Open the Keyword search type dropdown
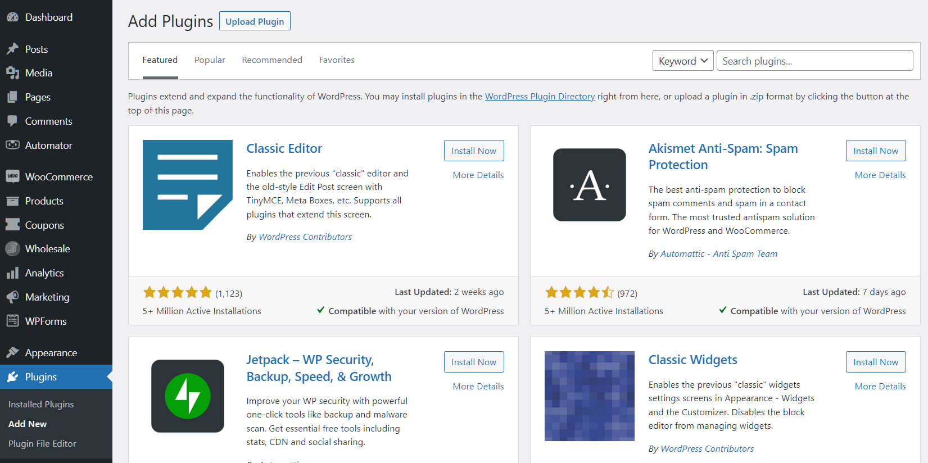 coord(683,61)
